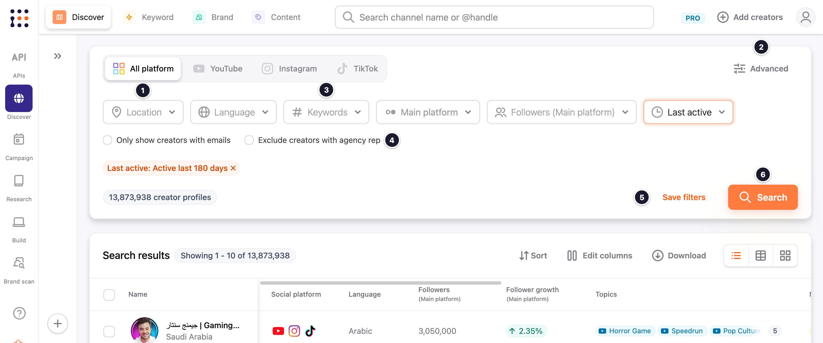Click the 5 more topics badge

coord(775,331)
